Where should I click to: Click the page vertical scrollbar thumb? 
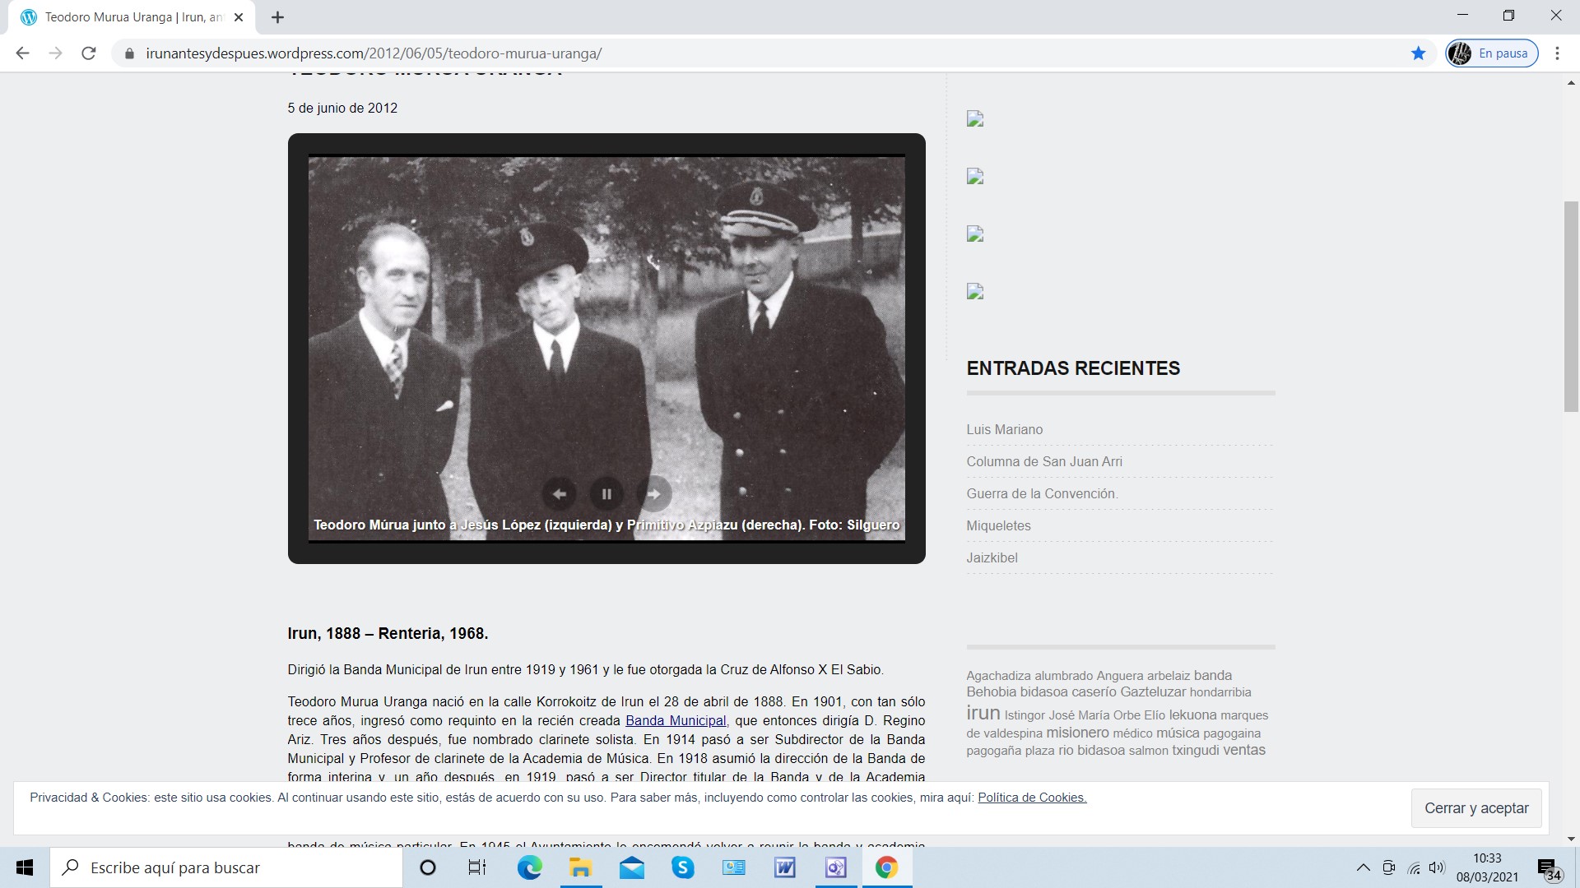point(1571,306)
